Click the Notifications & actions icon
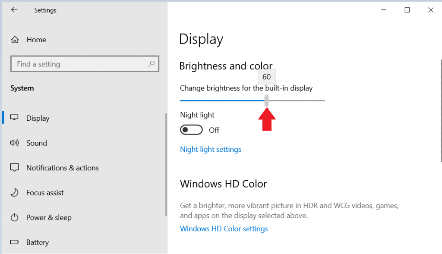Screen dimensions: 442x254 click(x=15, y=168)
